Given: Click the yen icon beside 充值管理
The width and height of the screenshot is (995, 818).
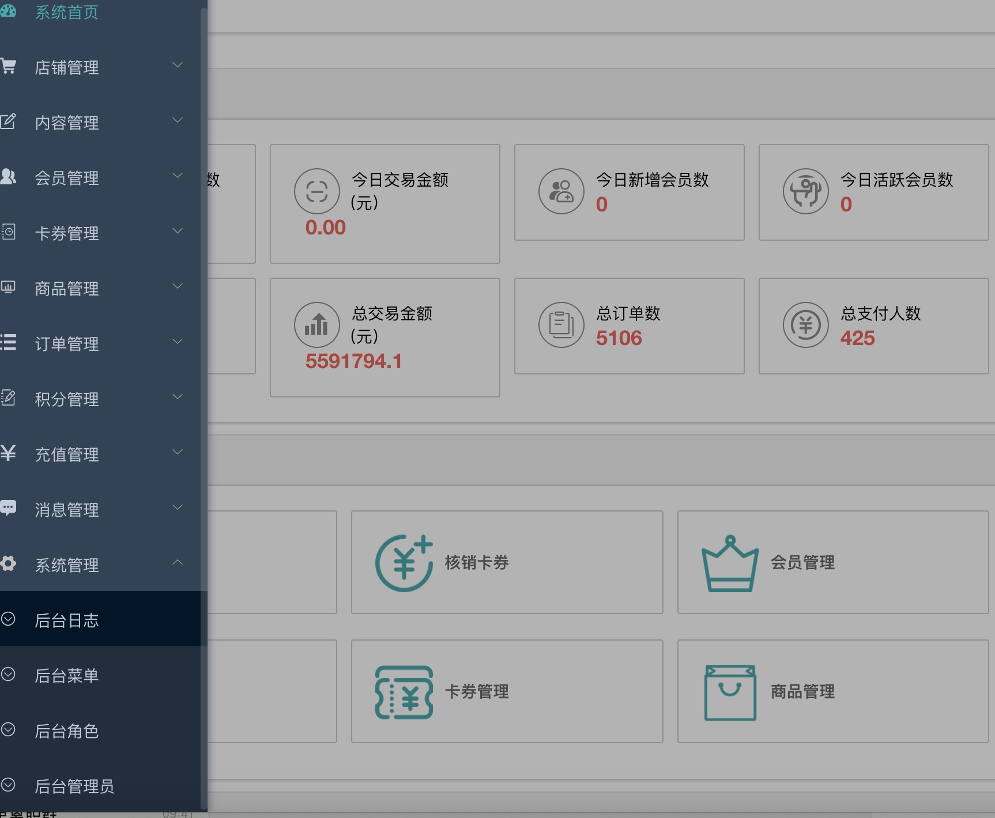Looking at the screenshot, I should pyautogui.click(x=8, y=453).
